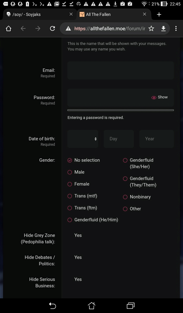This screenshot has width=183, height=313.
Task: Choose the Nonbinary gender option
Action: pyautogui.click(x=125, y=197)
